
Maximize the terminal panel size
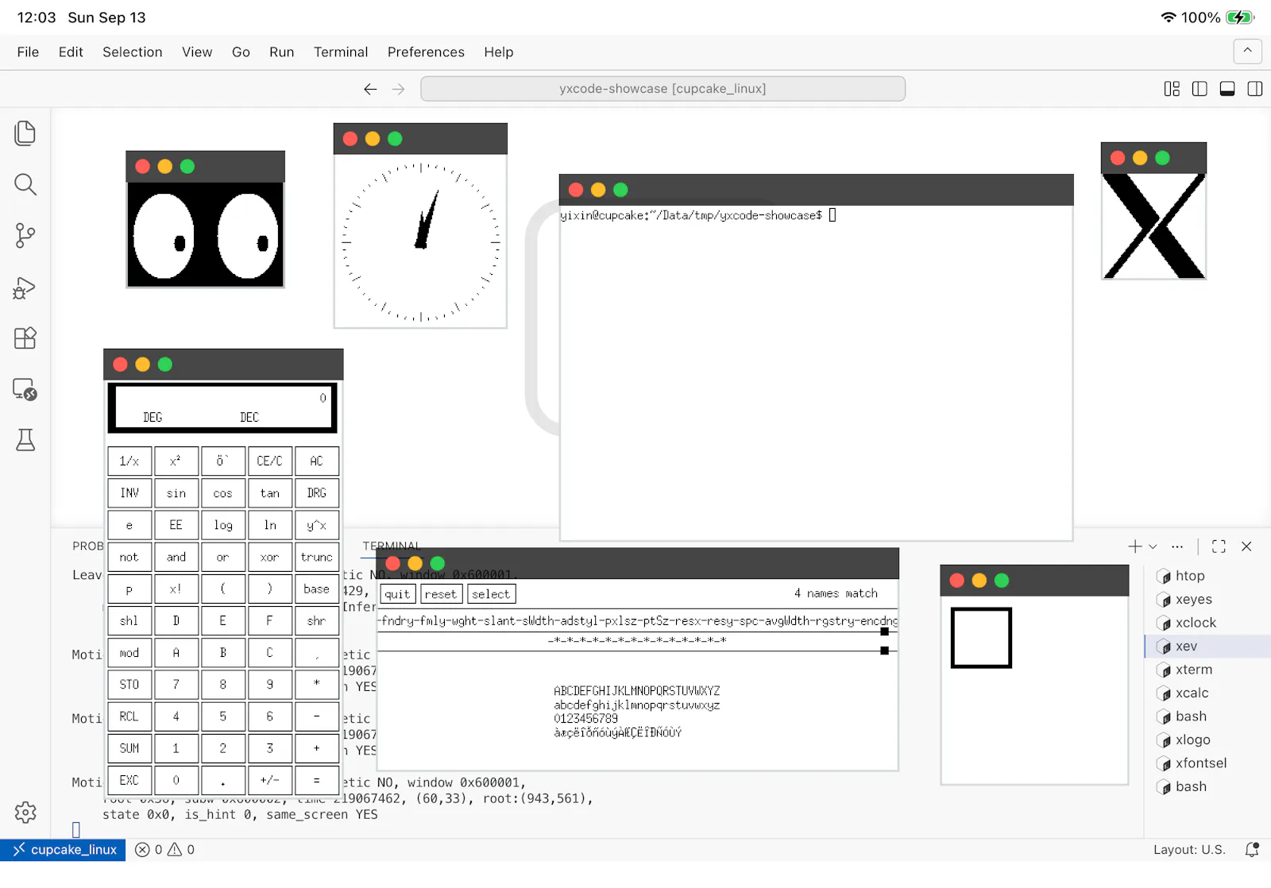click(x=1219, y=546)
